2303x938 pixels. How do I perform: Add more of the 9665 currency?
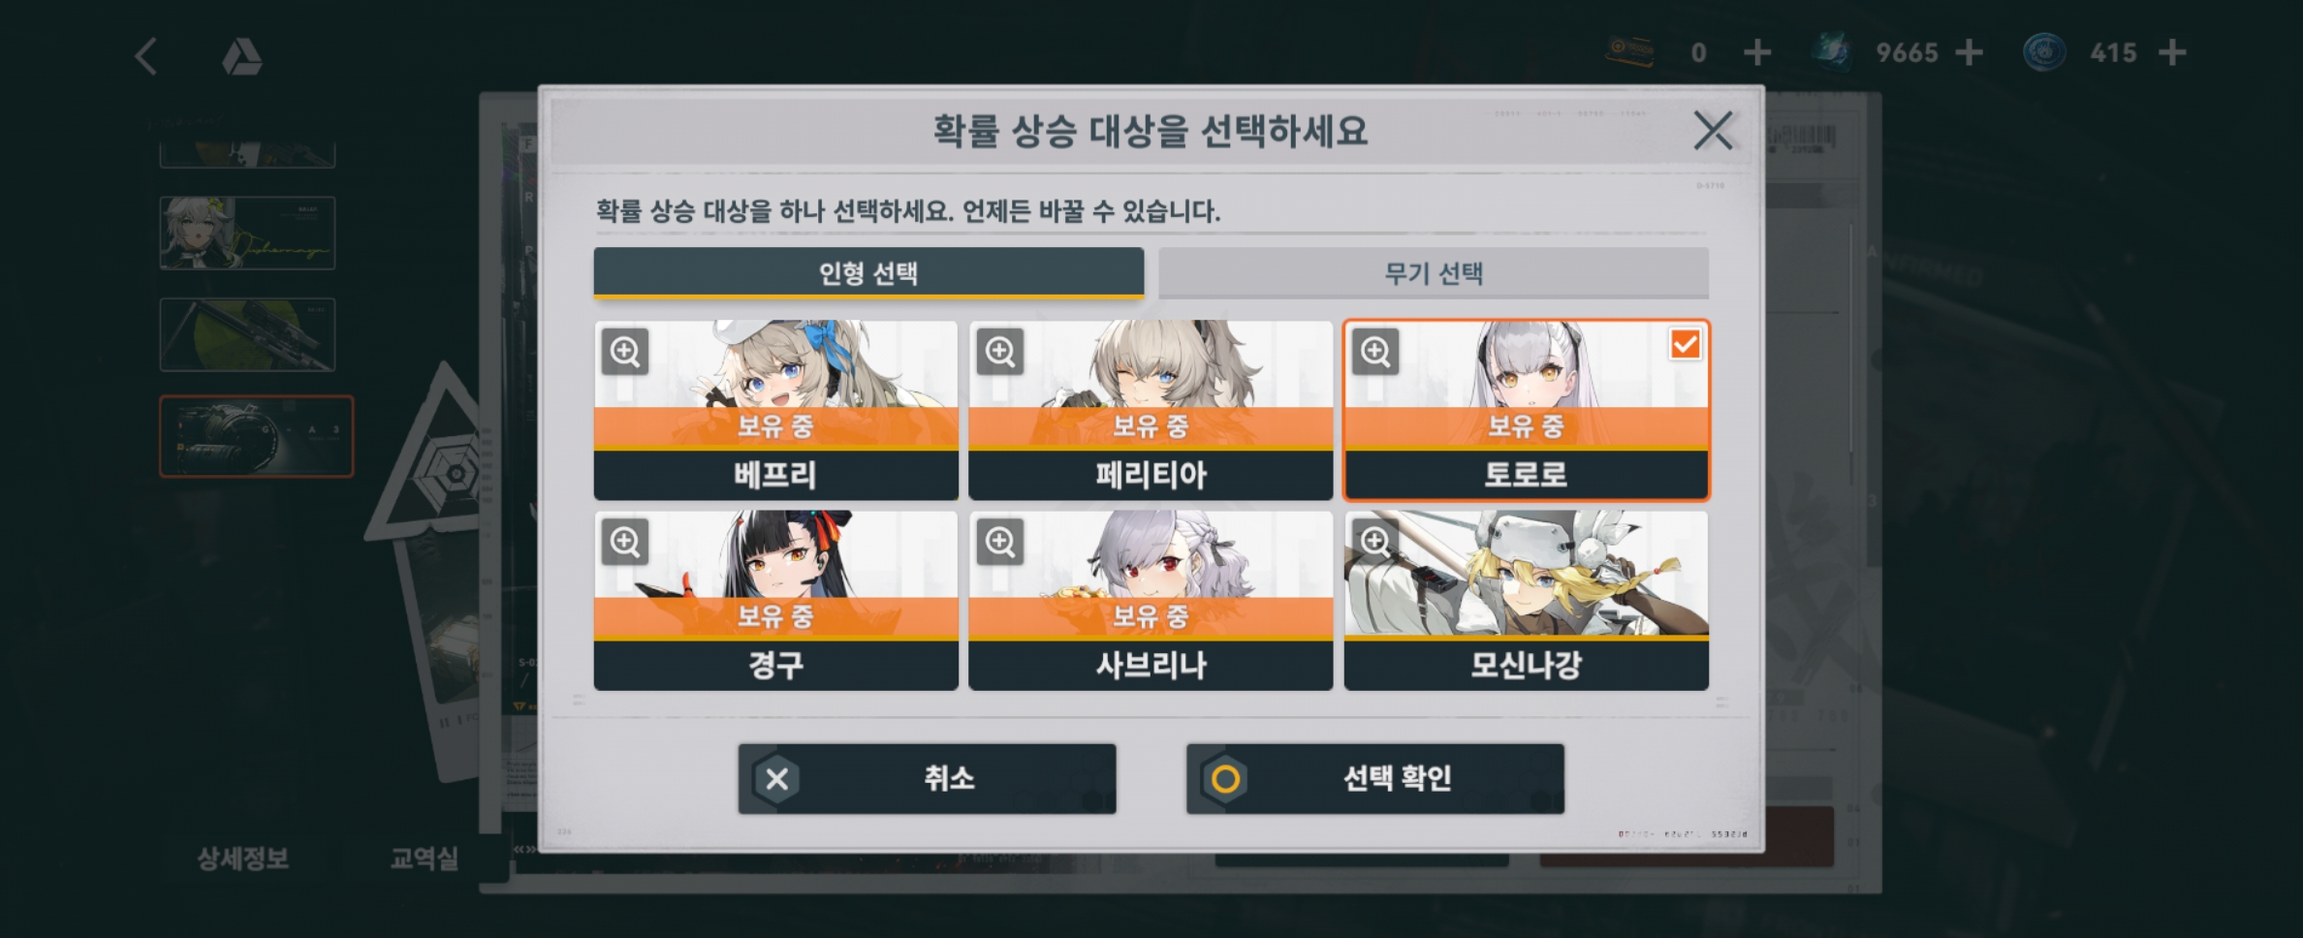pos(1969,52)
